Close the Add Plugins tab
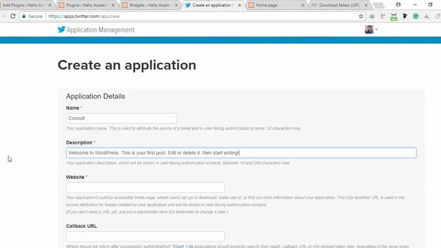 pyautogui.click(x=50, y=5)
